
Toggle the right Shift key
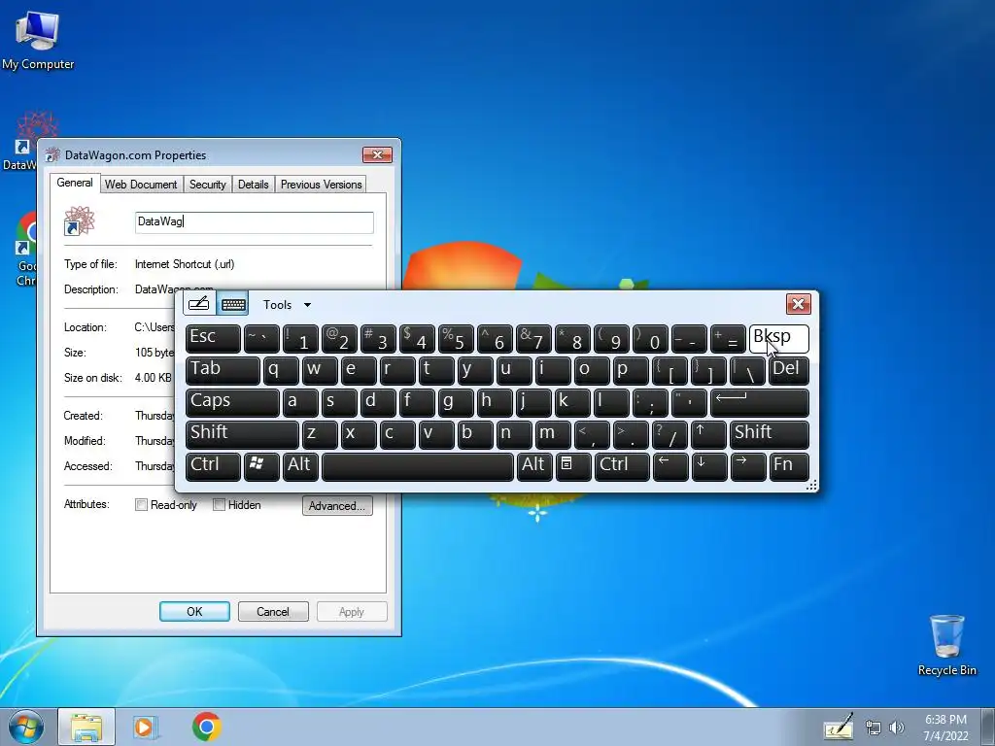point(770,434)
